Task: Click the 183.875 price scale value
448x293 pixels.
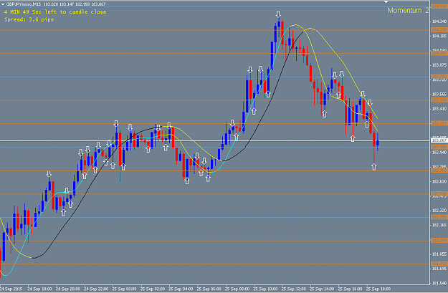Action: (x=439, y=65)
